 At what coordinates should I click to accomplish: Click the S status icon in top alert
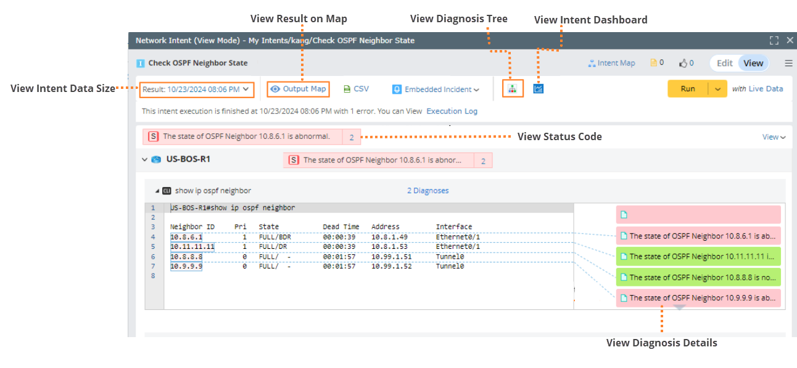point(153,136)
